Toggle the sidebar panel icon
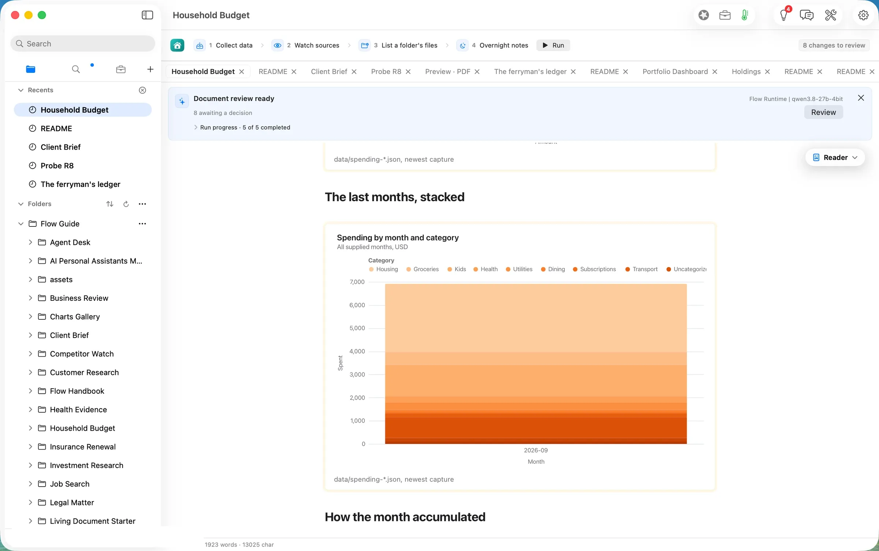The width and height of the screenshot is (879, 551). [x=147, y=15]
